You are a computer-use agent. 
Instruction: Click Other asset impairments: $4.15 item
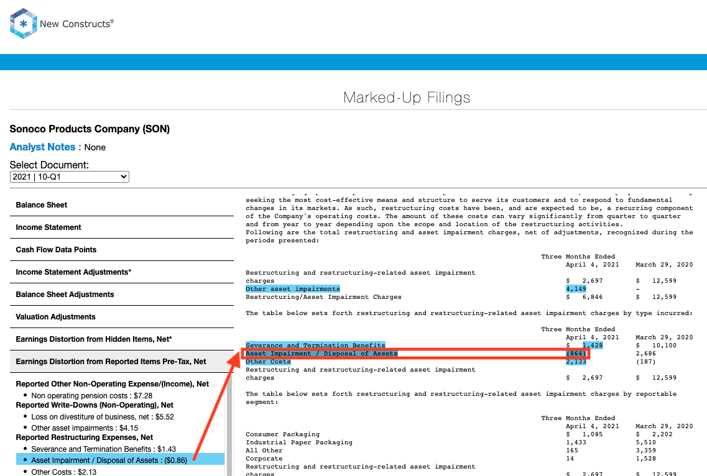(x=85, y=428)
